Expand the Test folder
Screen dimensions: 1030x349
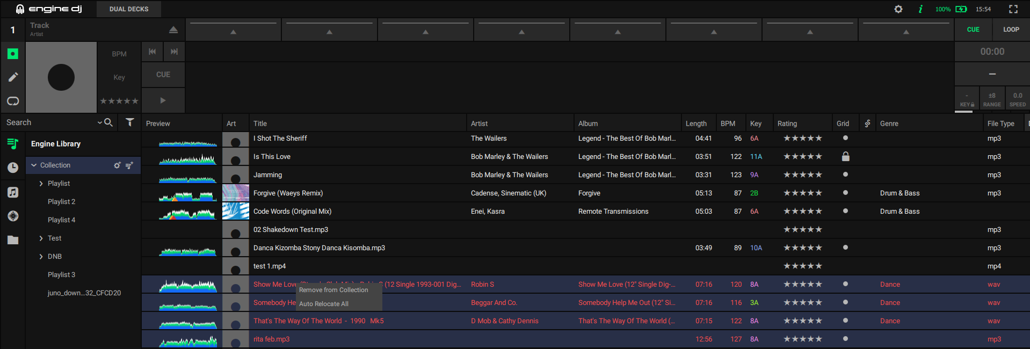coord(41,238)
